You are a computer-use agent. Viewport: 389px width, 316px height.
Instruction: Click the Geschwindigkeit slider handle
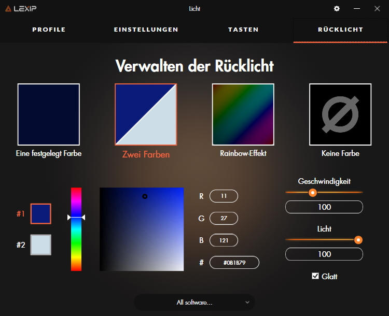(312, 193)
